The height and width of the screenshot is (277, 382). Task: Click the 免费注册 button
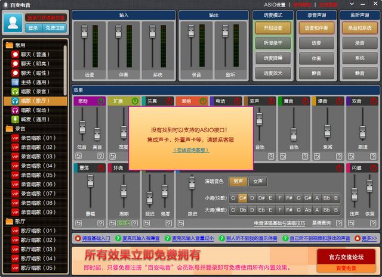point(54,28)
